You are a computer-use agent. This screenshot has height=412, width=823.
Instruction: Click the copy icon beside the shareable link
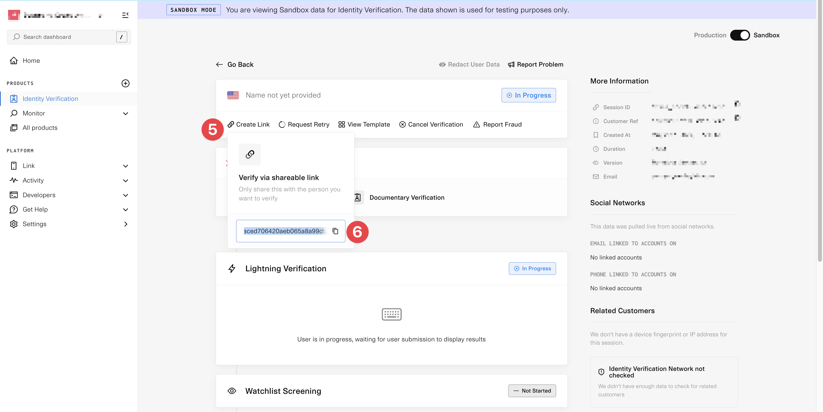coord(335,231)
